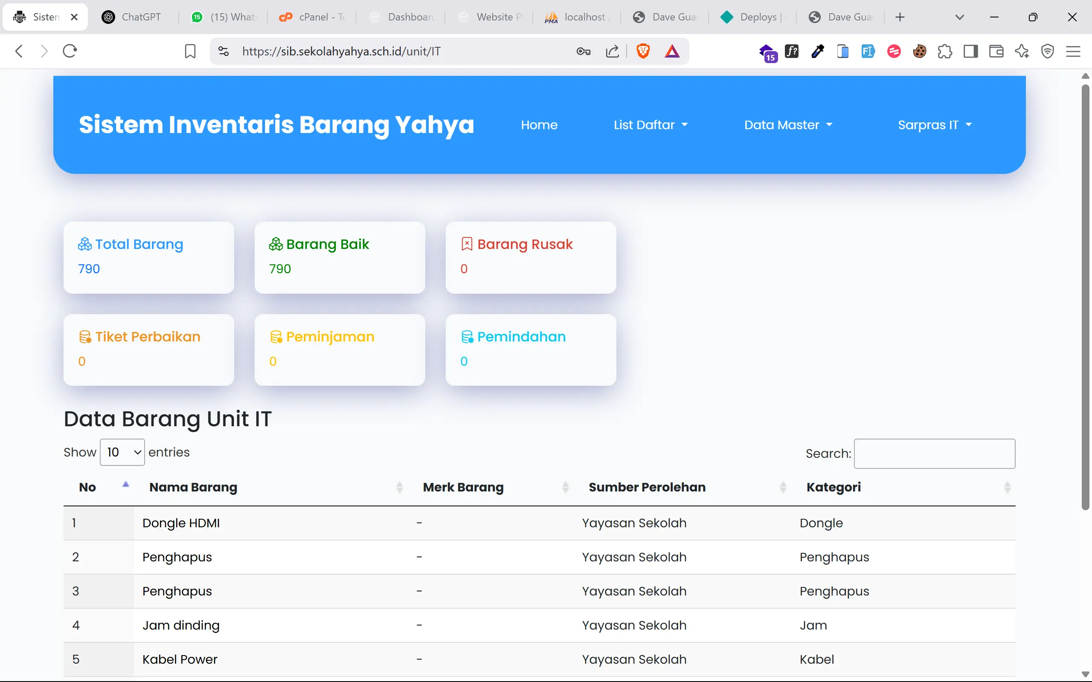Click the password key icon in address bar
Viewport: 1092px width, 682px height.
tap(584, 52)
